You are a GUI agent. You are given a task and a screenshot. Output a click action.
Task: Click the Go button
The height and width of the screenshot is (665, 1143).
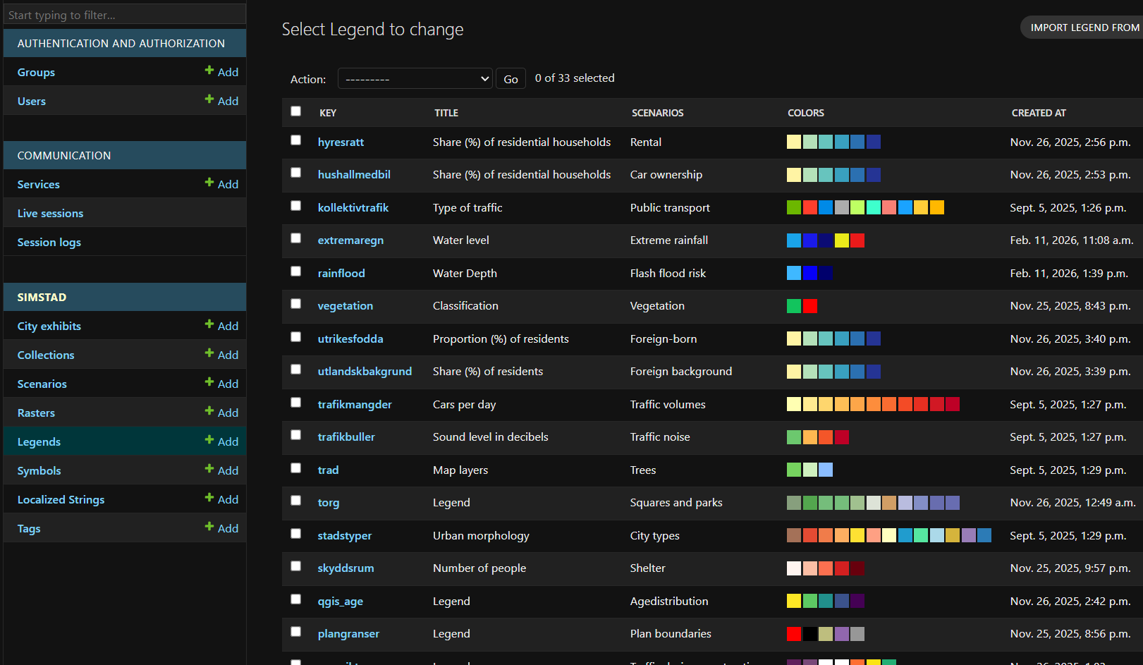point(511,79)
